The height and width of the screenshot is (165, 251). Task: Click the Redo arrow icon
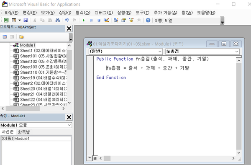[x=74, y=20]
